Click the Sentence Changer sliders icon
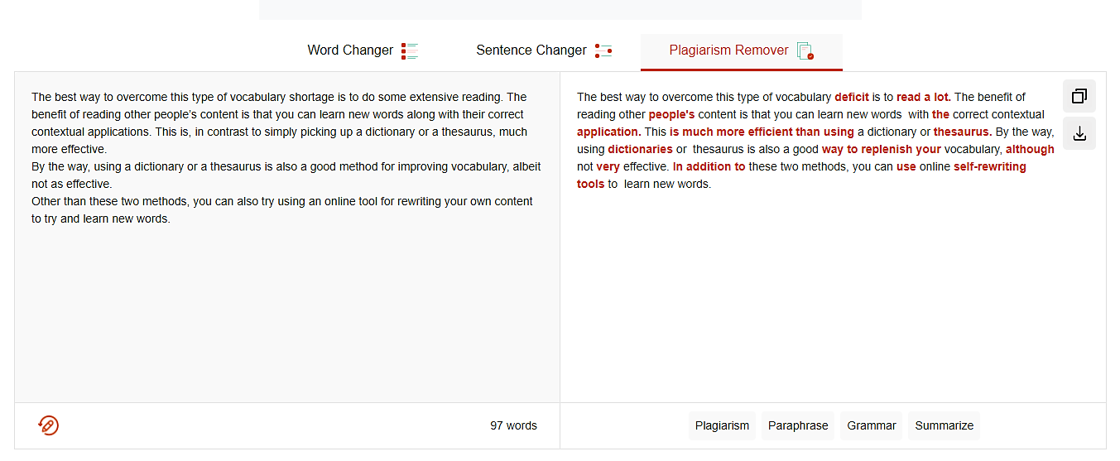This screenshot has height=461, width=1120. [x=603, y=50]
